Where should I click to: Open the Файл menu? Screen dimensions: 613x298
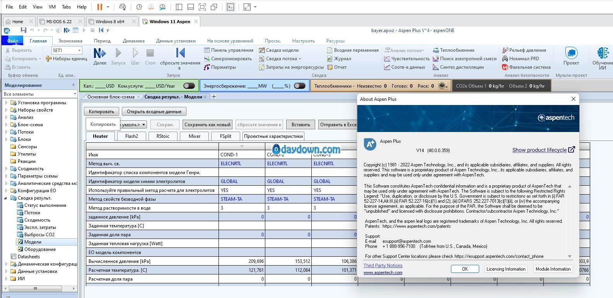tap(12, 41)
